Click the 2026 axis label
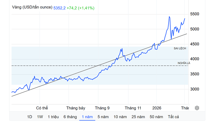 click(x=157, y=108)
